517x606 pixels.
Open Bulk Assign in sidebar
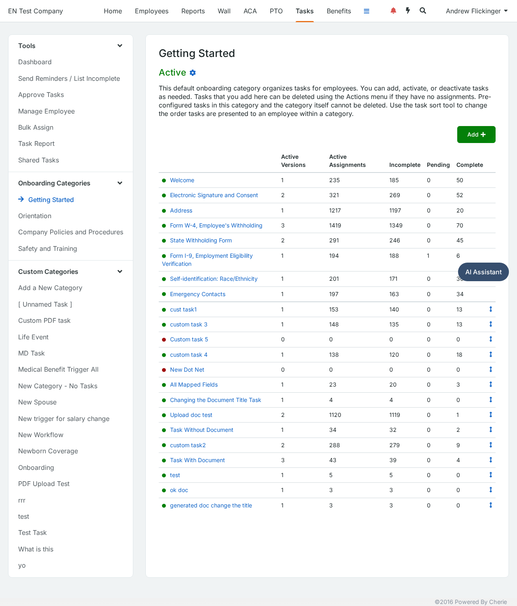click(x=36, y=127)
